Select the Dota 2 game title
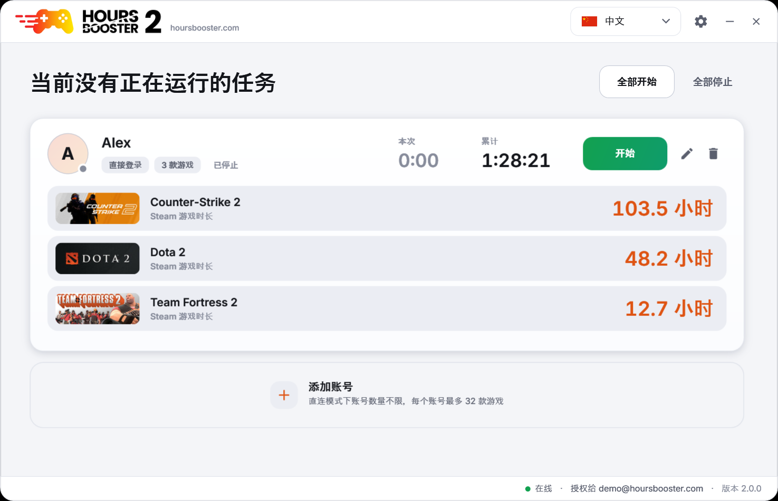The width and height of the screenshot is (778, 501). 168,252
